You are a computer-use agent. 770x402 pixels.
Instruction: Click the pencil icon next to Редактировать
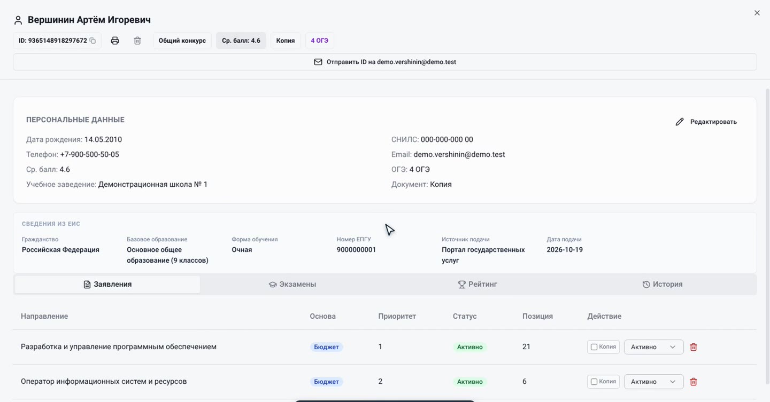680,122
